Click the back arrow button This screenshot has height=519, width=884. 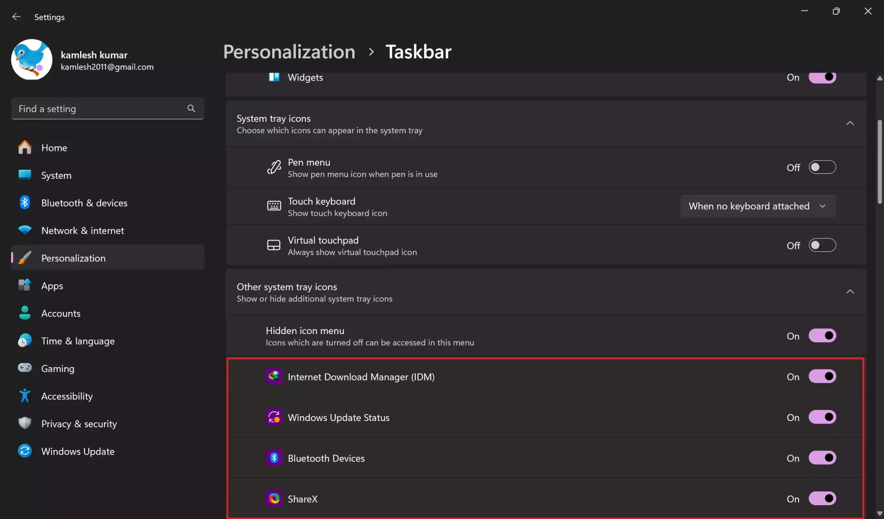pyautogui.click(x=17, y=17)
